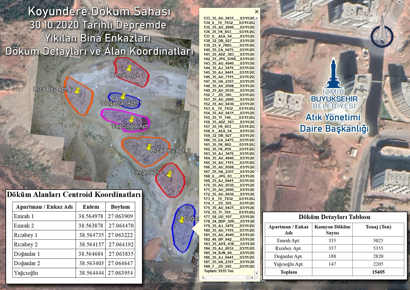Select the Doğanlar Apt. 1 yellow pushpin

(x=123, y=96)
